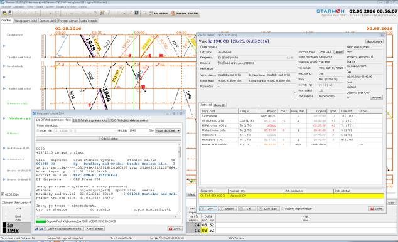Click the clipboard notes toolbar icon
This screenshot has width=398, height=242.
102,13
